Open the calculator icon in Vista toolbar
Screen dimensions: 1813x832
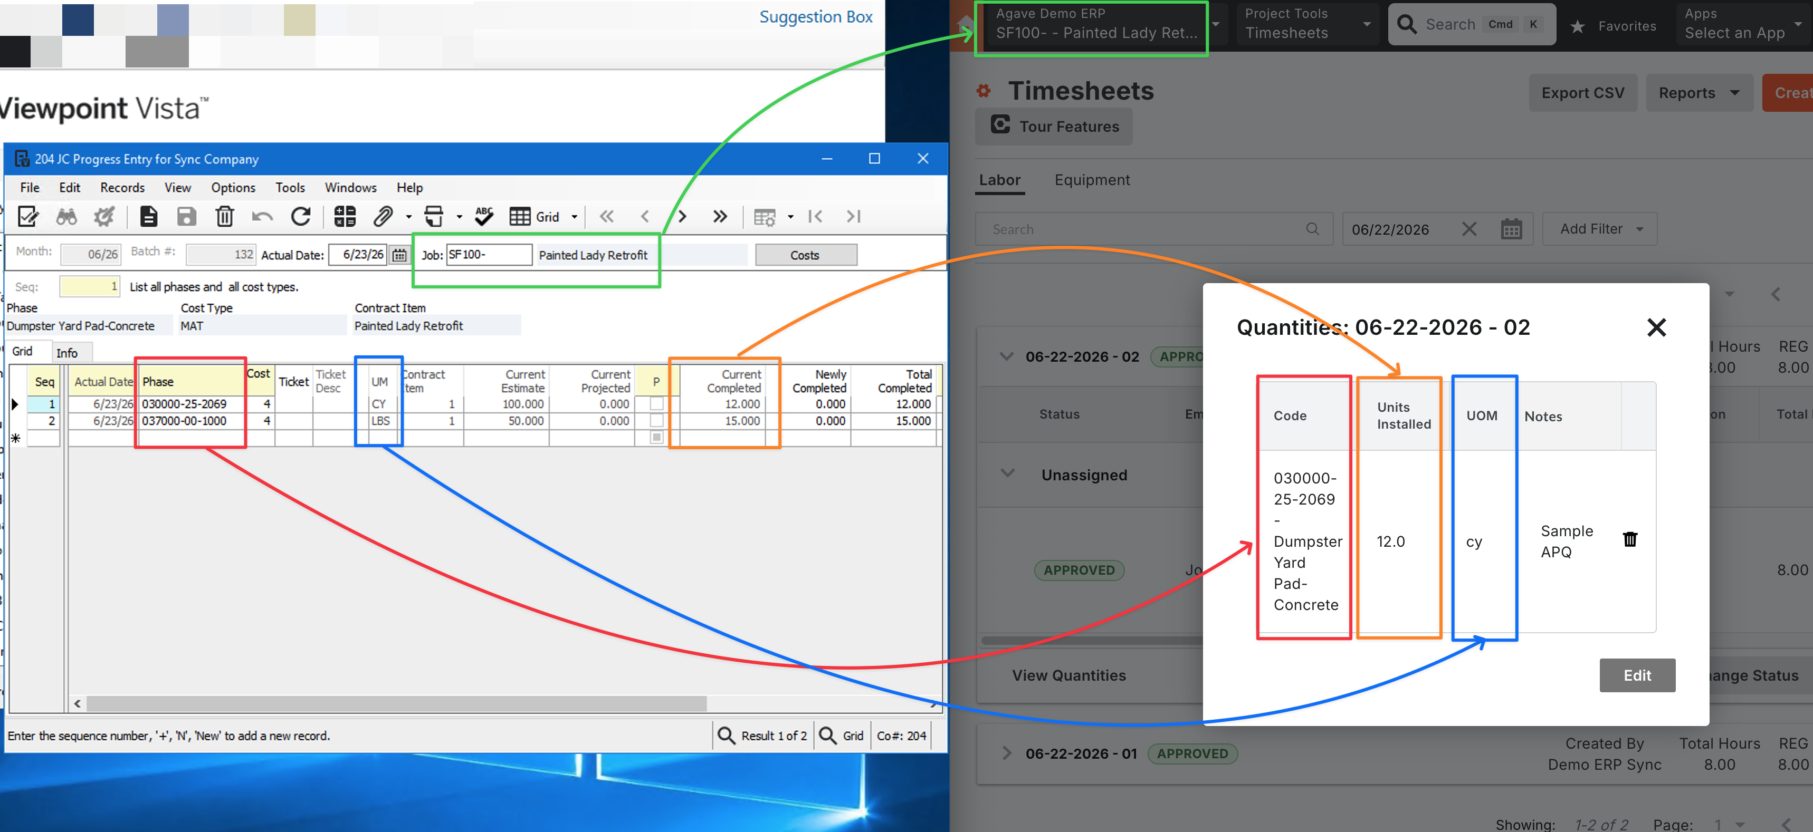pos(345,216)
